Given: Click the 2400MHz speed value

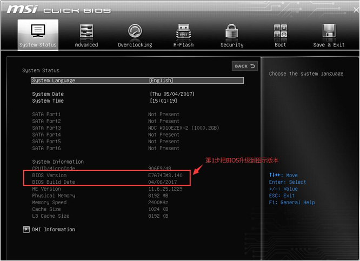Looking at the screenshot, I should (x=158, y=203).
